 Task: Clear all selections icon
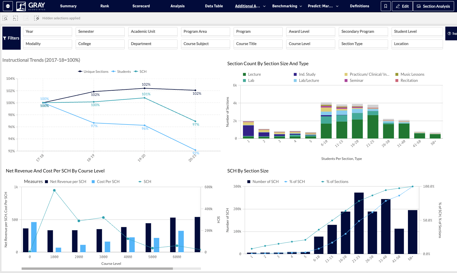tap(37, 18)
